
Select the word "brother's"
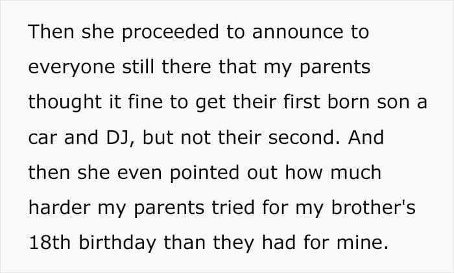pyautogui.click(x=373, y=208)
